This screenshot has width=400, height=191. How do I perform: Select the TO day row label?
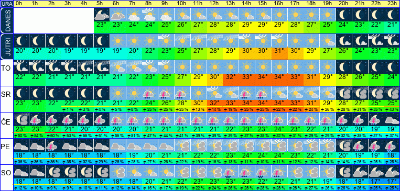[6, 69]
